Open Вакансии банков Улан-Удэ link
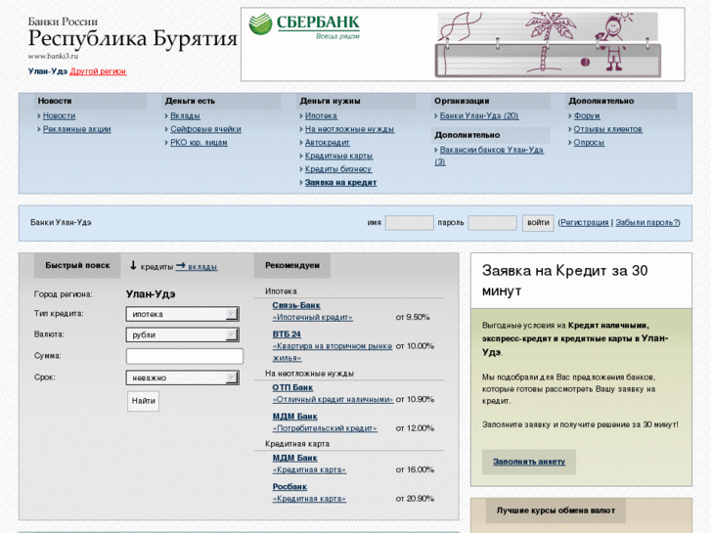Image resolution: width=711 pixels, height=533 pixels. coord(491,151)
